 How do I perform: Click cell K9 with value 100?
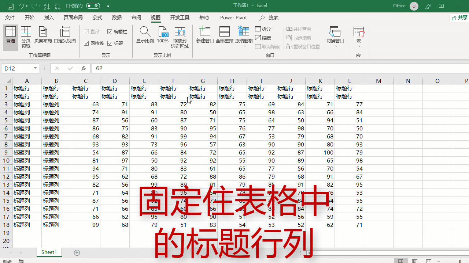[x=320, y=152]
